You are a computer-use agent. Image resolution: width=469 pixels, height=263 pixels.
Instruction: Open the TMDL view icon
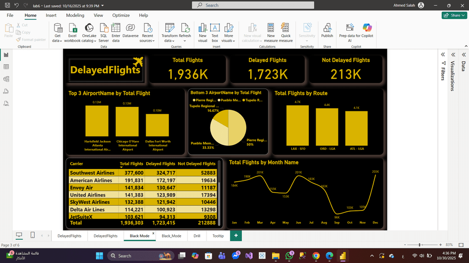[x=6, y=104]
